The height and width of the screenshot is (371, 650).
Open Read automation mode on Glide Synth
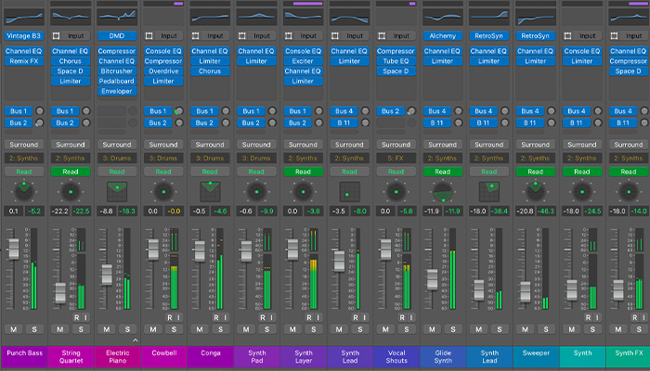442,172
